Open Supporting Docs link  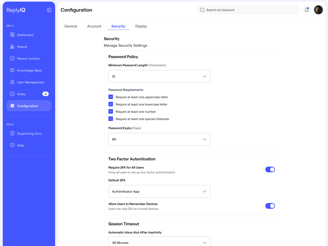click(29, 133)
